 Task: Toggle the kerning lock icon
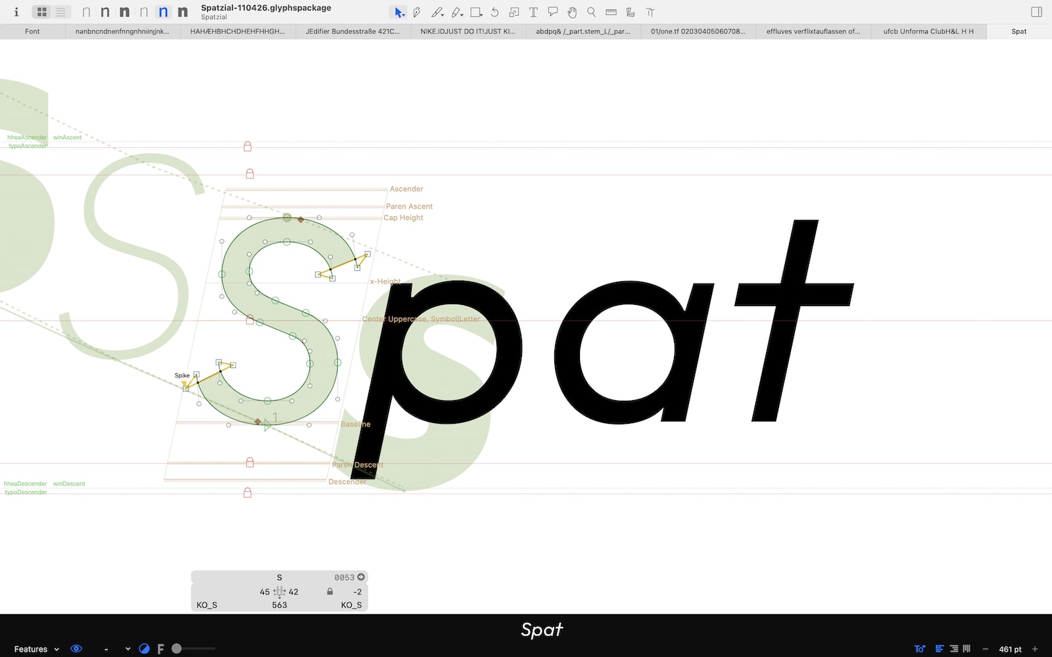[330, 591]
